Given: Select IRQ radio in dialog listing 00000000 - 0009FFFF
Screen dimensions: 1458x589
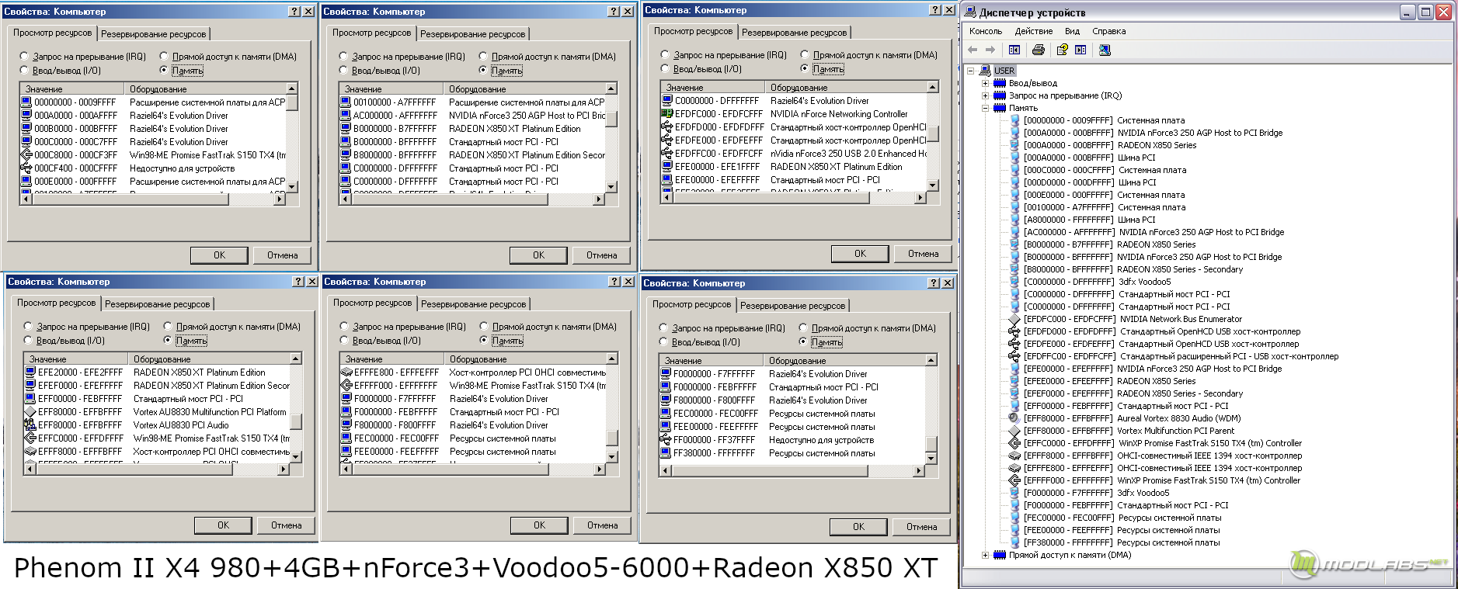Looking at the screenshot, I should click(24, 56).
